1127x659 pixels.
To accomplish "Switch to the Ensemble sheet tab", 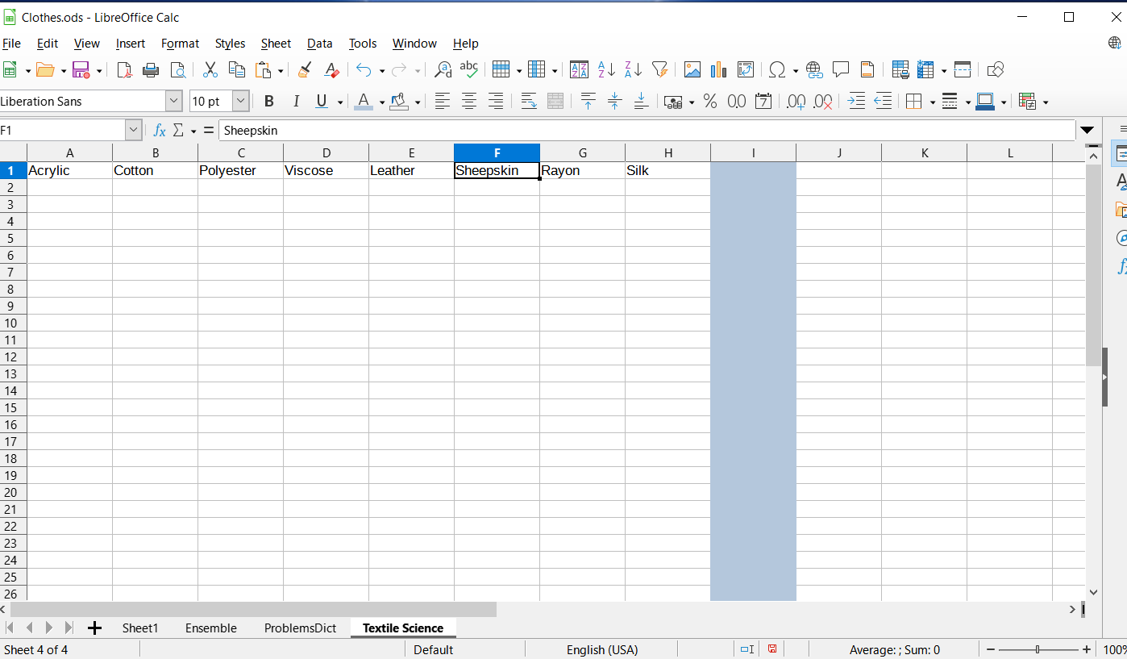I will click(211, 628).
